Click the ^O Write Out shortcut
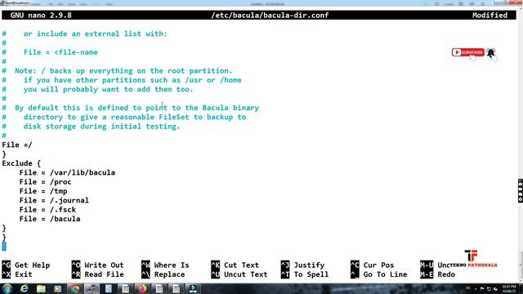This screenshot has width=523, height=294. (x=98, y=265)
